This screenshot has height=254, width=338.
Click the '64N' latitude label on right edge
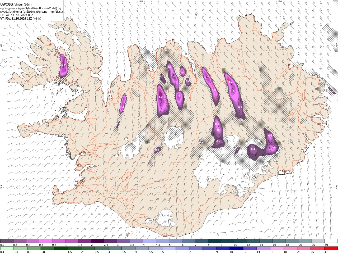(x=337, y=187)
